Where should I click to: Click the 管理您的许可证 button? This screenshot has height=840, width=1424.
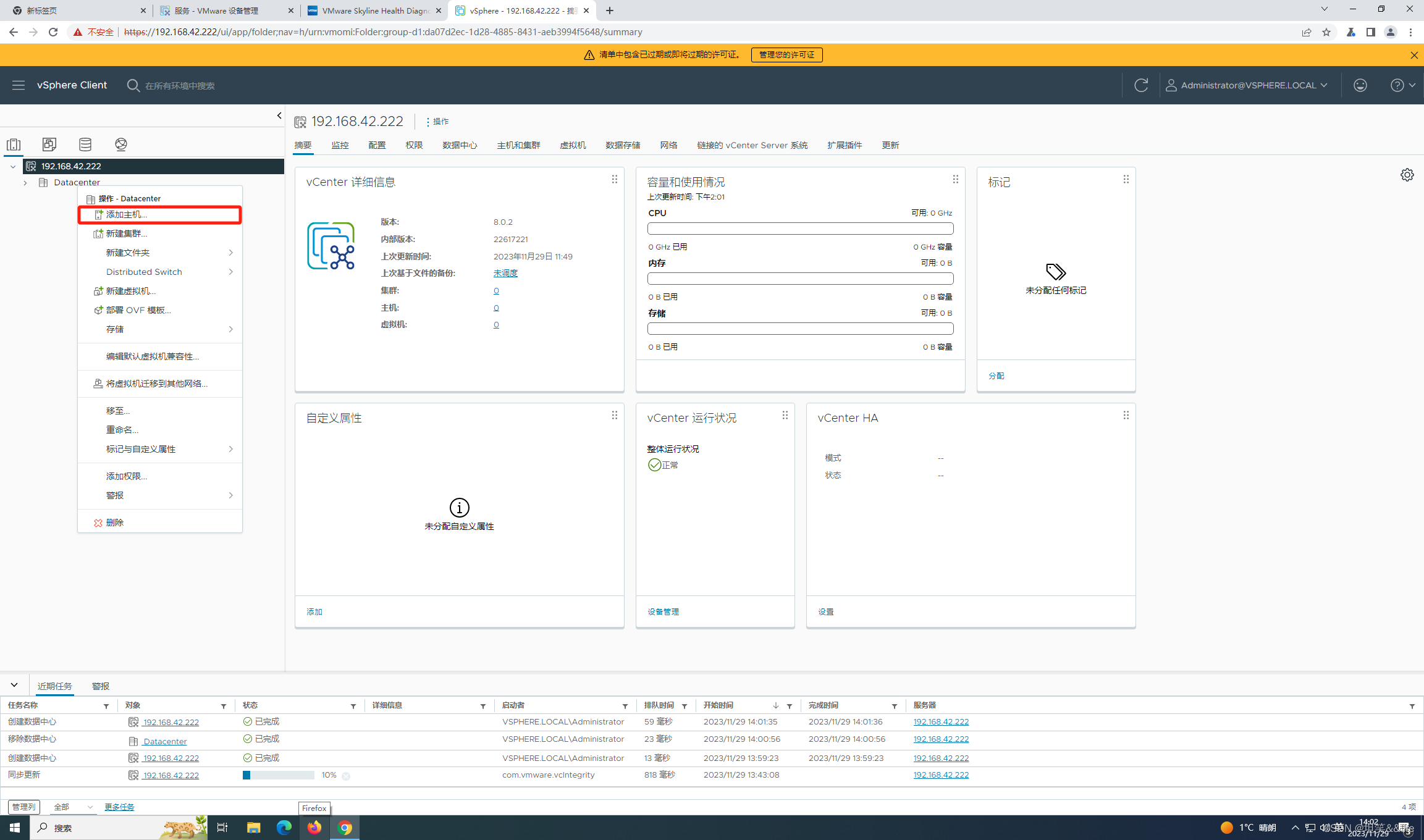786,55
